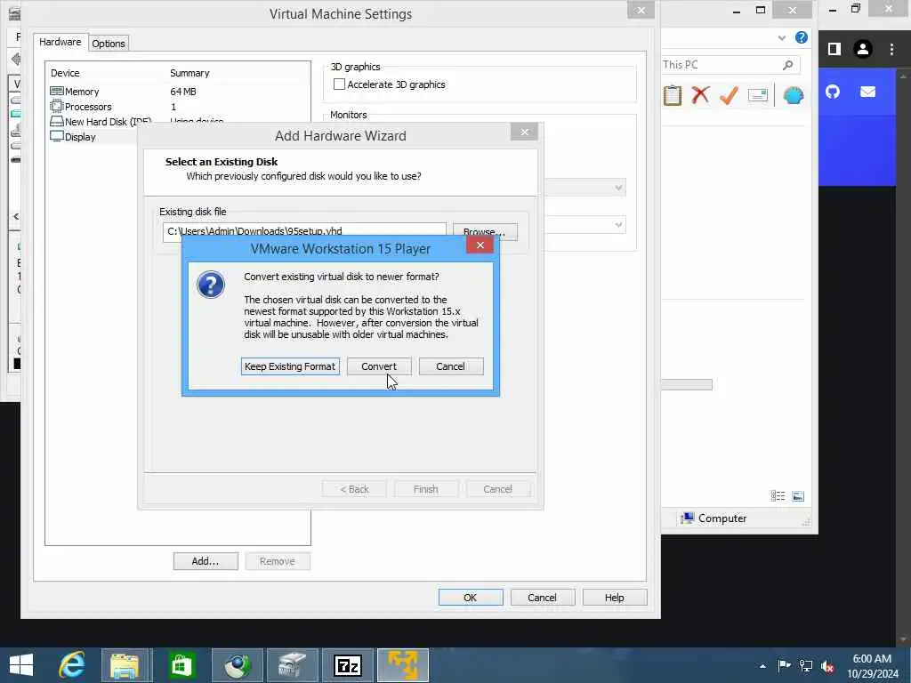Cancel the VMware conversion prompt
The width and height of the screenshot is (911, 683).
(x=451, y=366)
